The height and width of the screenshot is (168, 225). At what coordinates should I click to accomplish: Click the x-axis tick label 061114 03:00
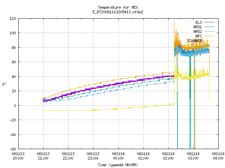pyautogui.click(x=193, y=156)
